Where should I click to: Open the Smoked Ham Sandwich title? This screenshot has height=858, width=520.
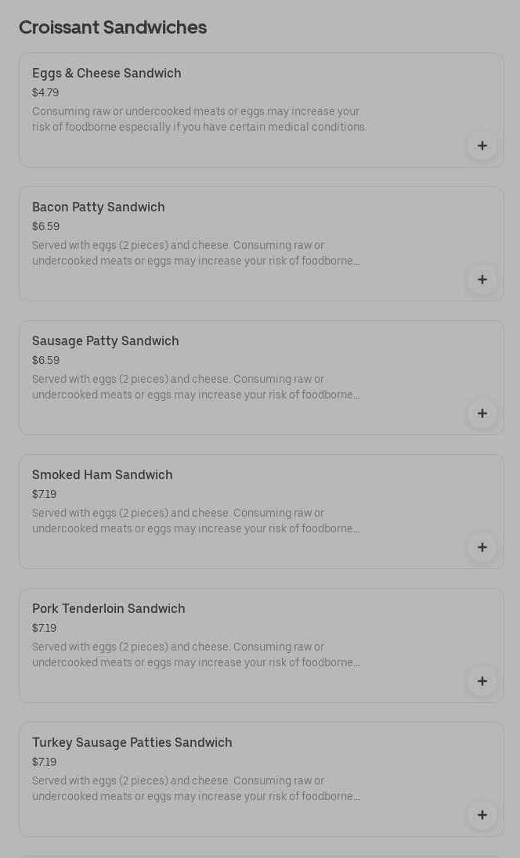pyautogui.click(x=103, y=474)
